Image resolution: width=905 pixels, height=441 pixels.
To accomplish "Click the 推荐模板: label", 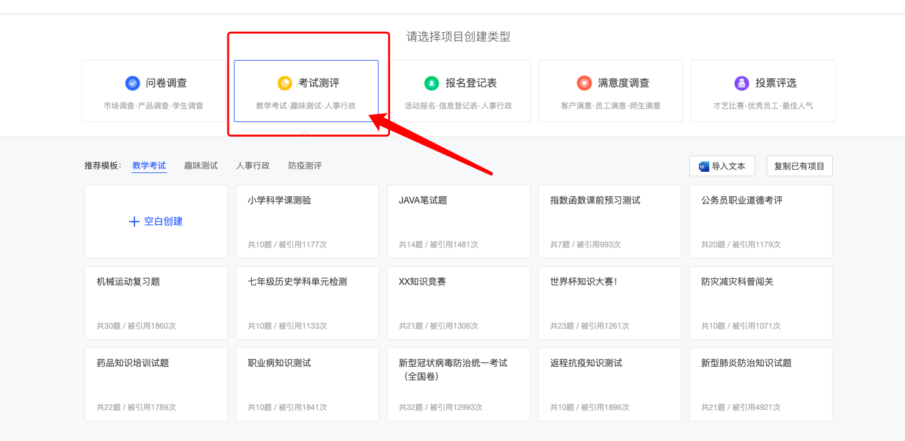I will (103, 166).
